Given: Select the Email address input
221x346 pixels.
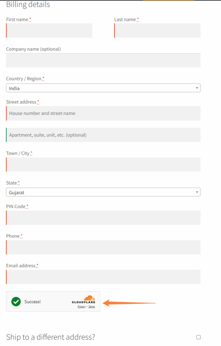Looking at the screenshot, I should [x=103, y=277].
